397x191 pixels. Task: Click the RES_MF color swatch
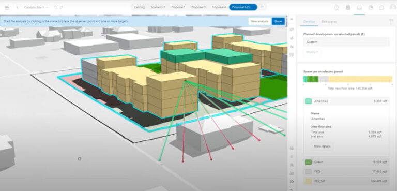tap(308, 181)
